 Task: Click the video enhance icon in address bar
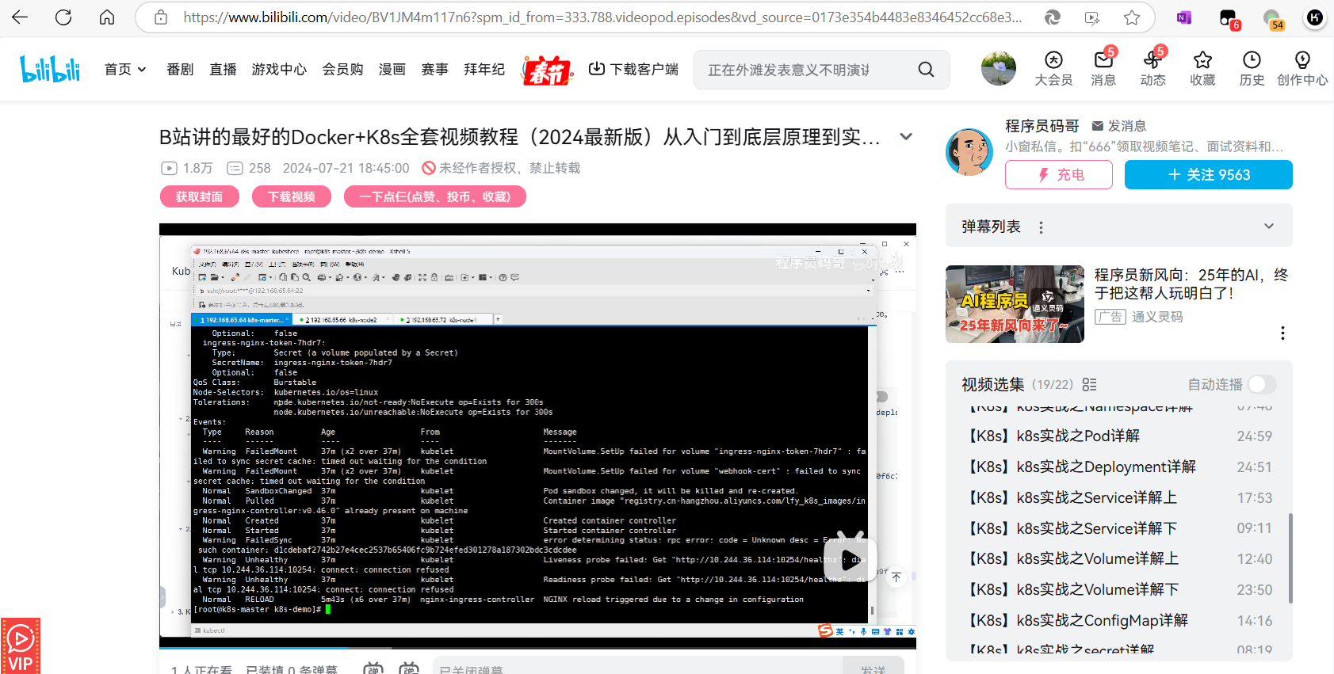1092,17
